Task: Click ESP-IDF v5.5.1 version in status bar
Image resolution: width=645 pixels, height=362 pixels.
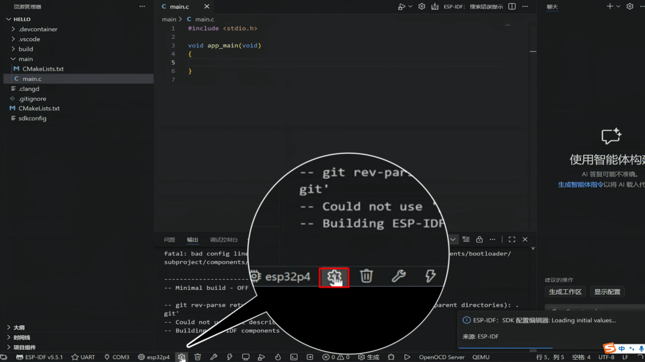Action: [x=39, y=357]
